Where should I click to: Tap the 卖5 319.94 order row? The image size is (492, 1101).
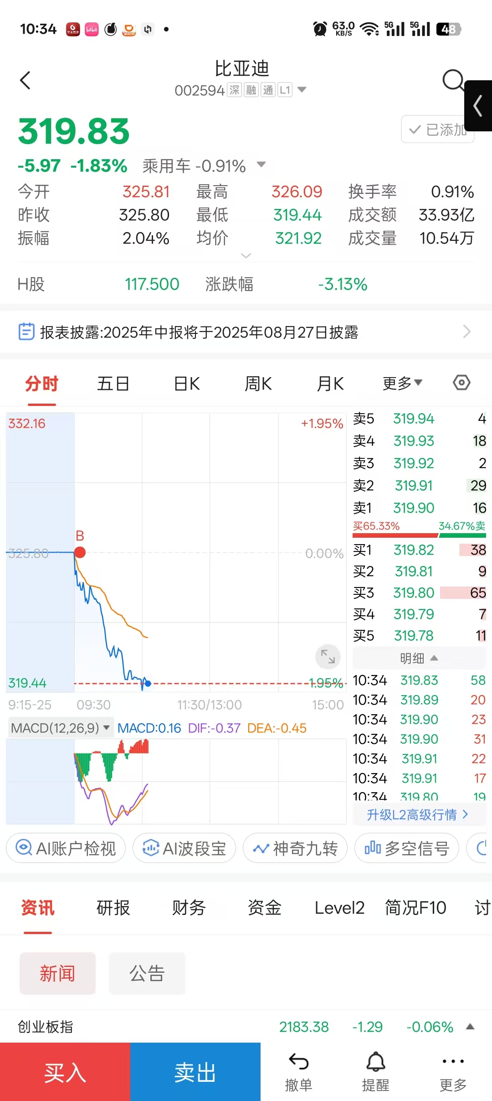[x=419, y=418]
